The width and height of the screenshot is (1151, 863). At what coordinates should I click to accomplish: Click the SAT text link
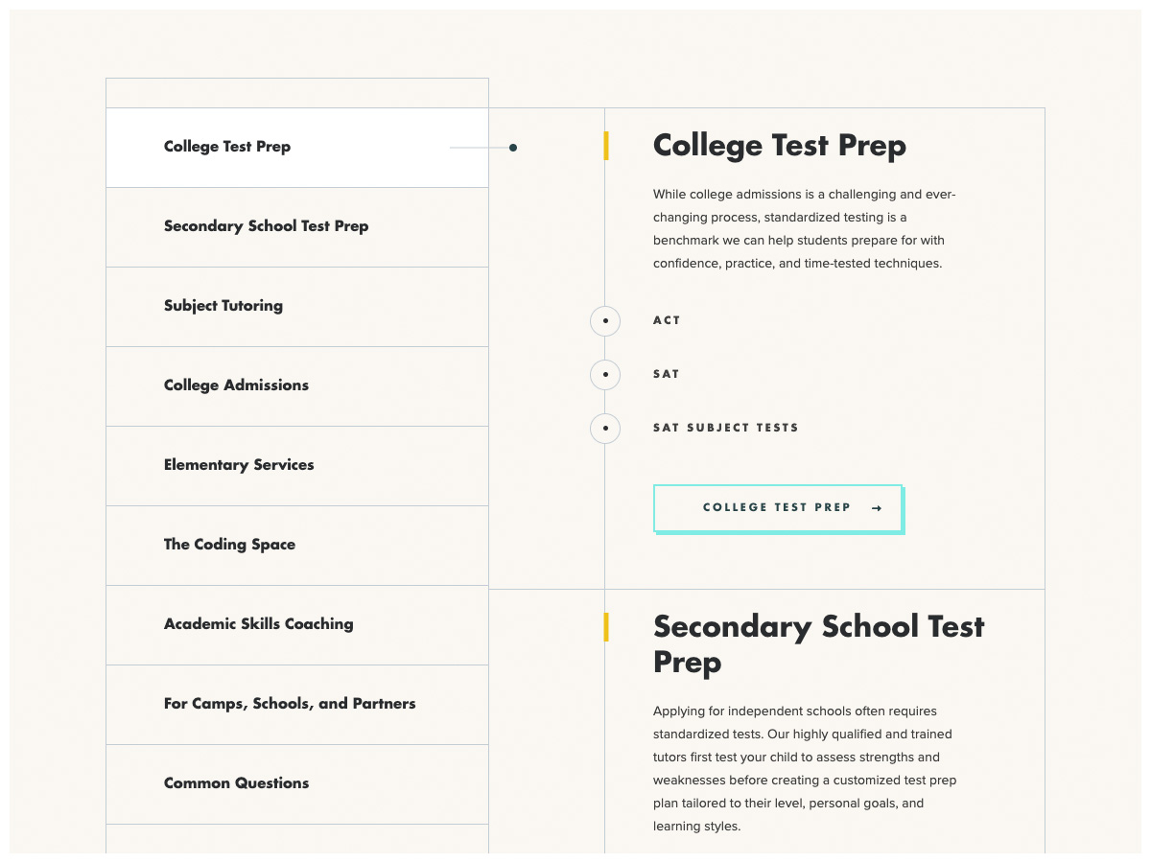[666, 374]
